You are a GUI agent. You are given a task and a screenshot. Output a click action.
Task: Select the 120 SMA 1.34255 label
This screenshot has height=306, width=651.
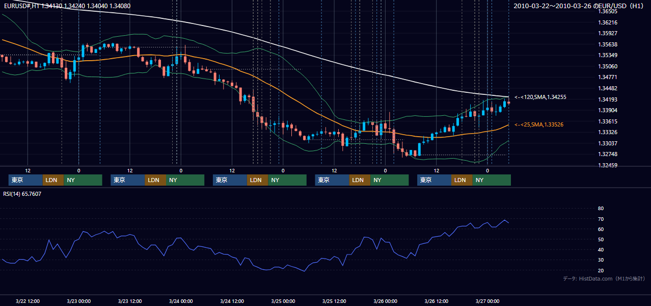tap(540, 97)
